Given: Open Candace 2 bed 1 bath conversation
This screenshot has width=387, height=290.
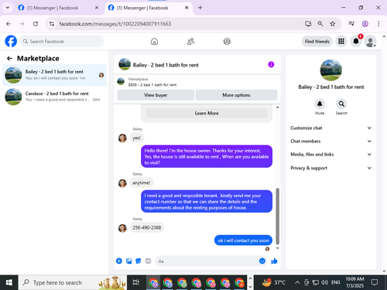Looking at the screenshot, I should (x=54, y=97).
